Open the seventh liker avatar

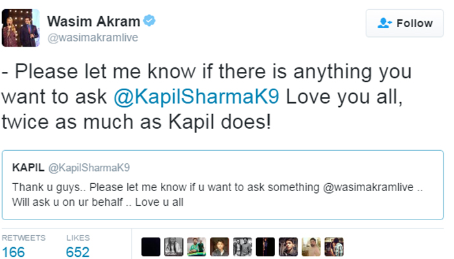288,247
